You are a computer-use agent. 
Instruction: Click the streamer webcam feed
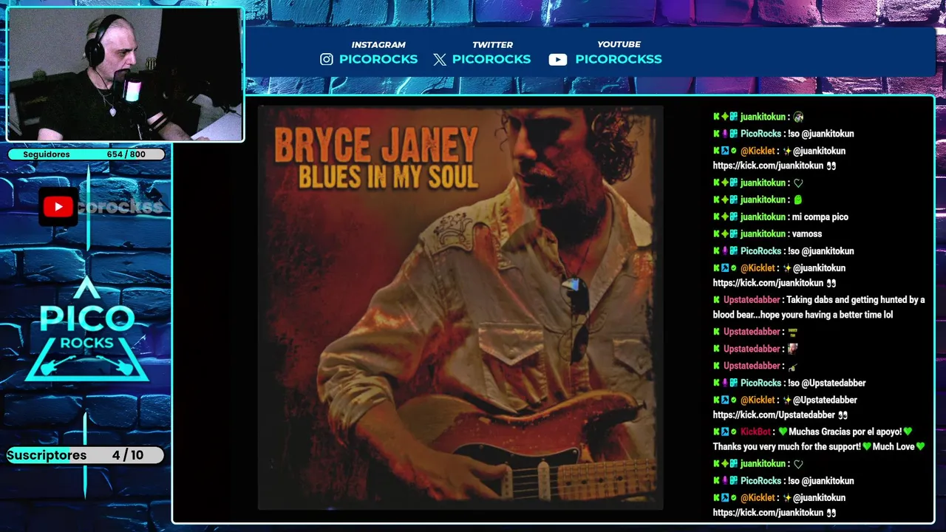click(x=125, y=75)
